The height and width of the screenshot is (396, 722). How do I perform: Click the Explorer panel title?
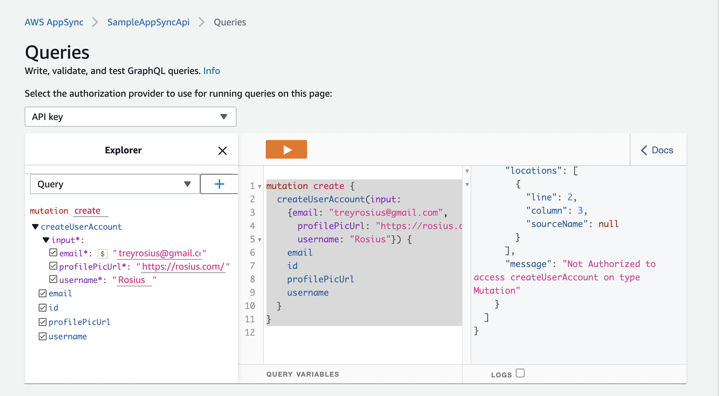click(x=123, y=150)
